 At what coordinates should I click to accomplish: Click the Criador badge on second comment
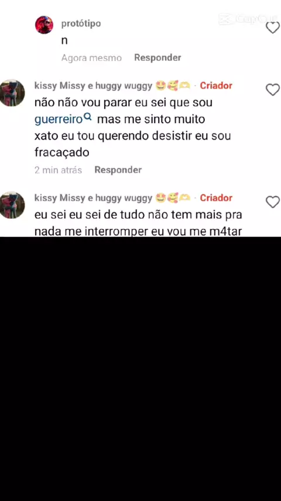[216, 86]
